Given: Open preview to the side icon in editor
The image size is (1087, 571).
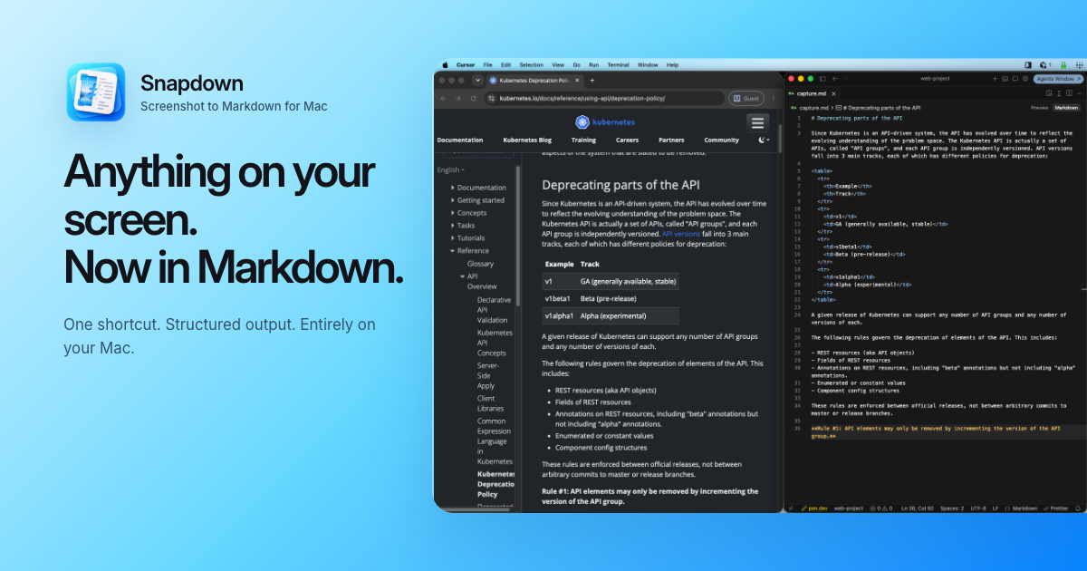Looking at the screenshot, I should 1048,93.
